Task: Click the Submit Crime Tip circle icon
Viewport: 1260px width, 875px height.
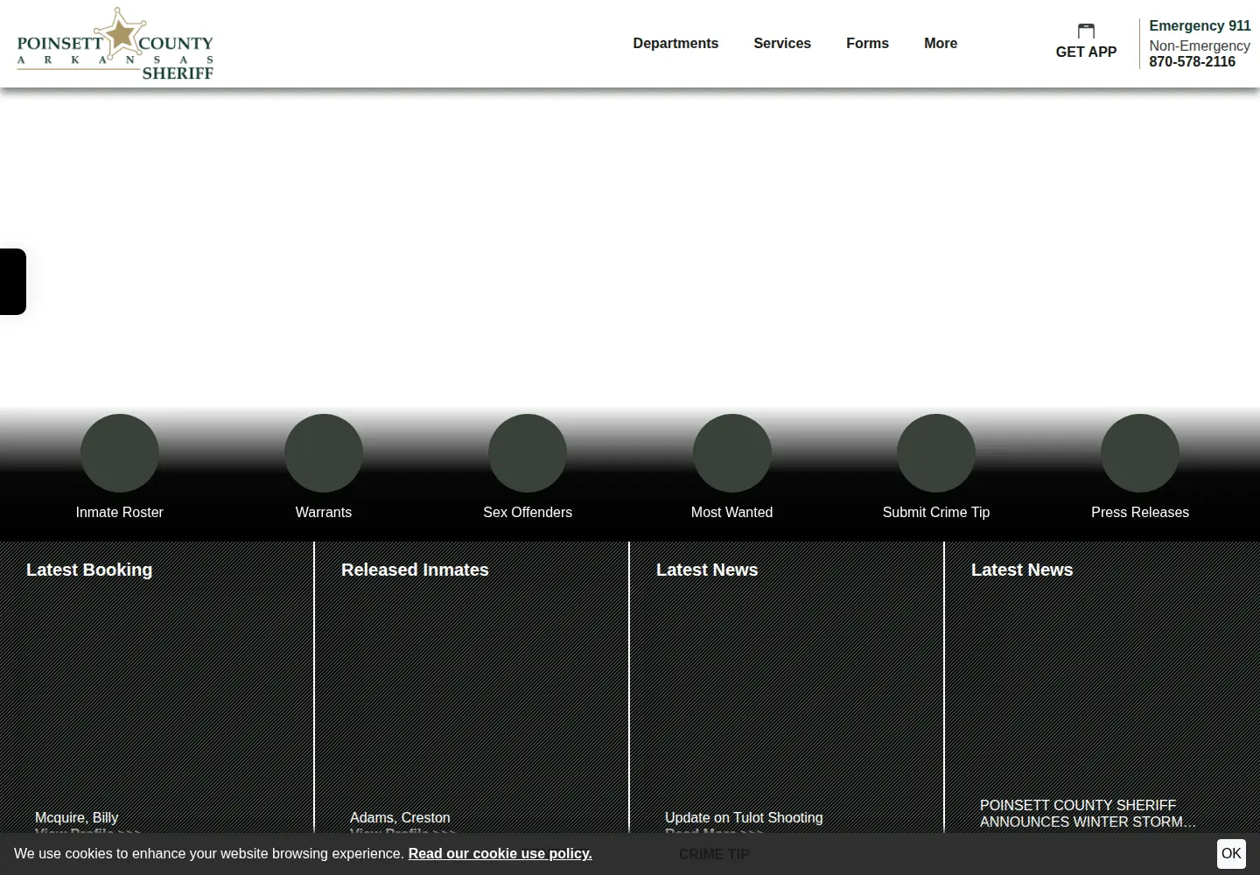Action: tap(936, 453)
